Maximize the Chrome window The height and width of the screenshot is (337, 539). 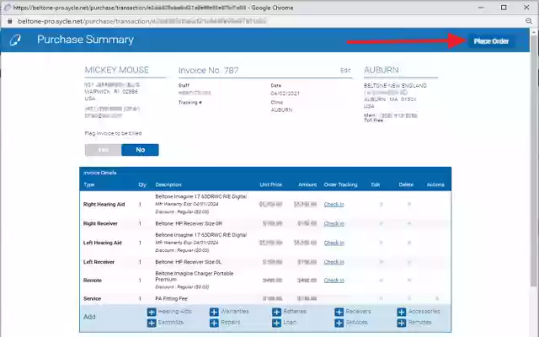point(504,8)
